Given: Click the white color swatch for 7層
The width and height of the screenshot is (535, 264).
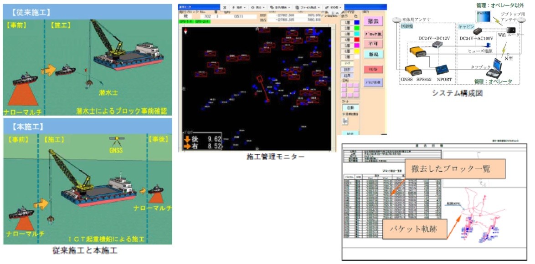Looking at the screenshot, I should [357, 57].
